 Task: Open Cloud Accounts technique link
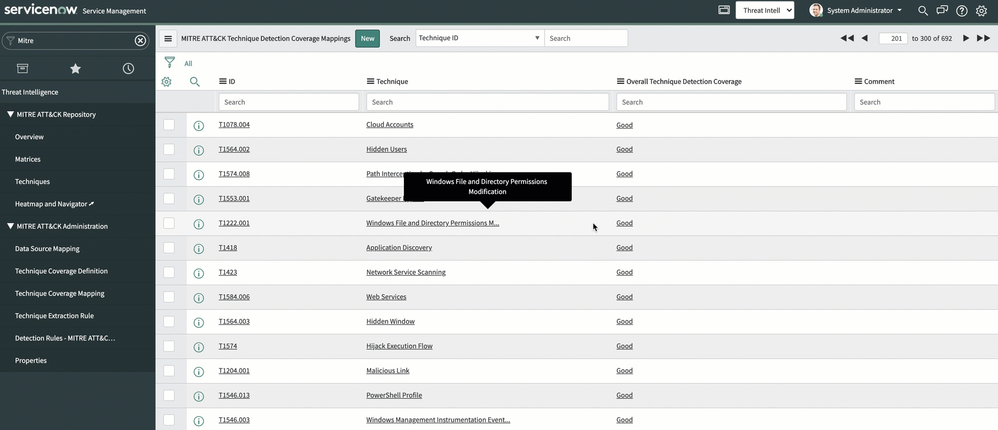pyautogui.click(x=390, y=125)
